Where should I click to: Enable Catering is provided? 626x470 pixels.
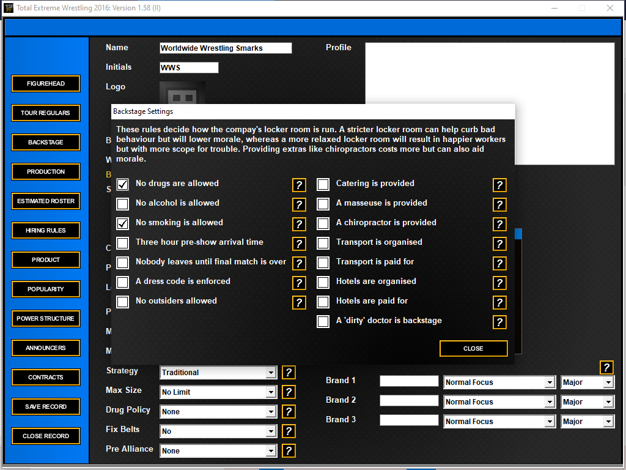(x=323, y=184)
